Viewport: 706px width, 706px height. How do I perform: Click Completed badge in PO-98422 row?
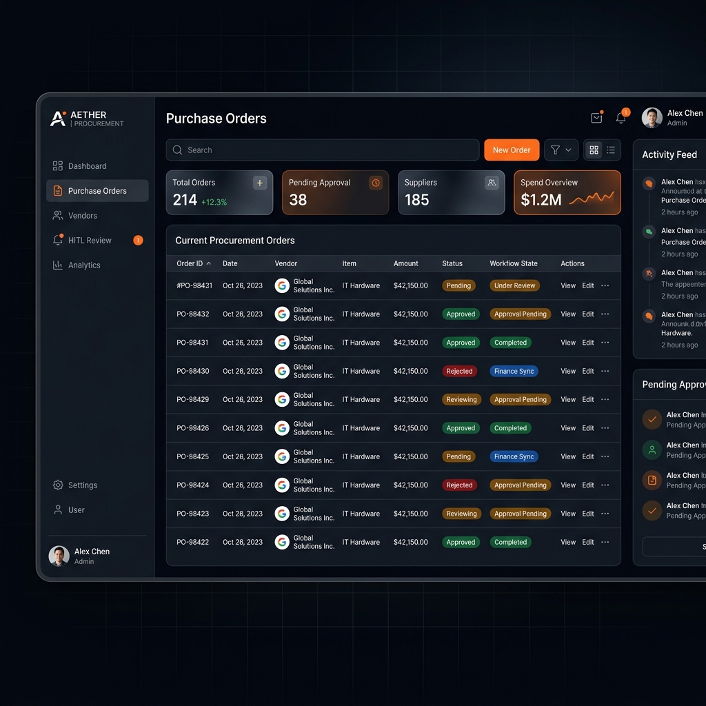[x=510, y=542]
